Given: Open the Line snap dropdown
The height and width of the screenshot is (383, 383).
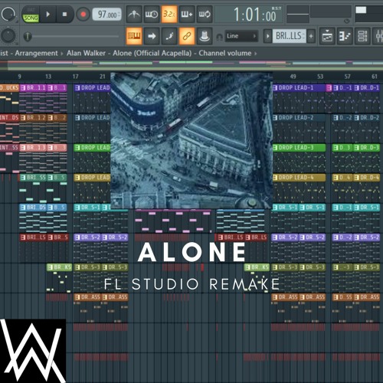Looking at the screenshot, I should pyautogui.click(x=241, y=36).
